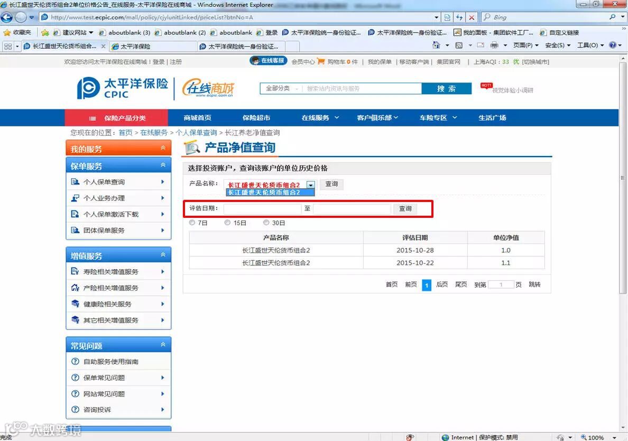This screenshot has width=628, height=441.
Task: Go to 后页 in pagination
Action: (442, 284)
